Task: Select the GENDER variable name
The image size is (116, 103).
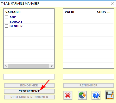Action: [x=16, y=26]
